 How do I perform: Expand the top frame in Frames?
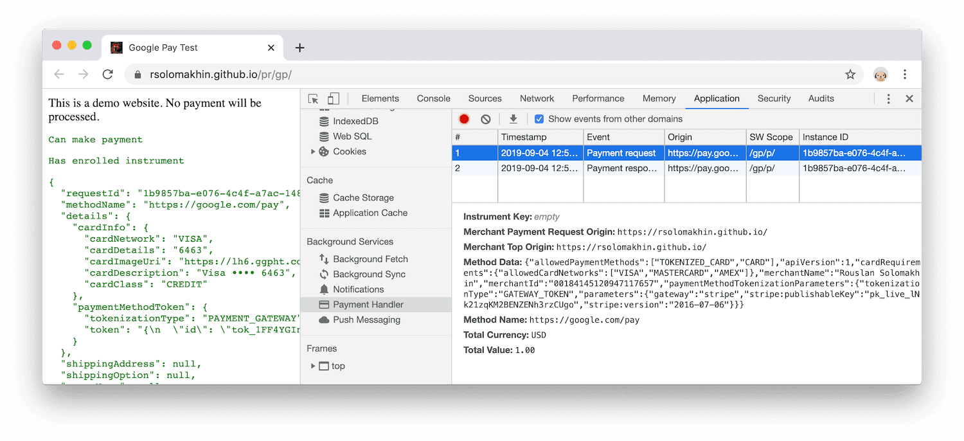point(313,366)
